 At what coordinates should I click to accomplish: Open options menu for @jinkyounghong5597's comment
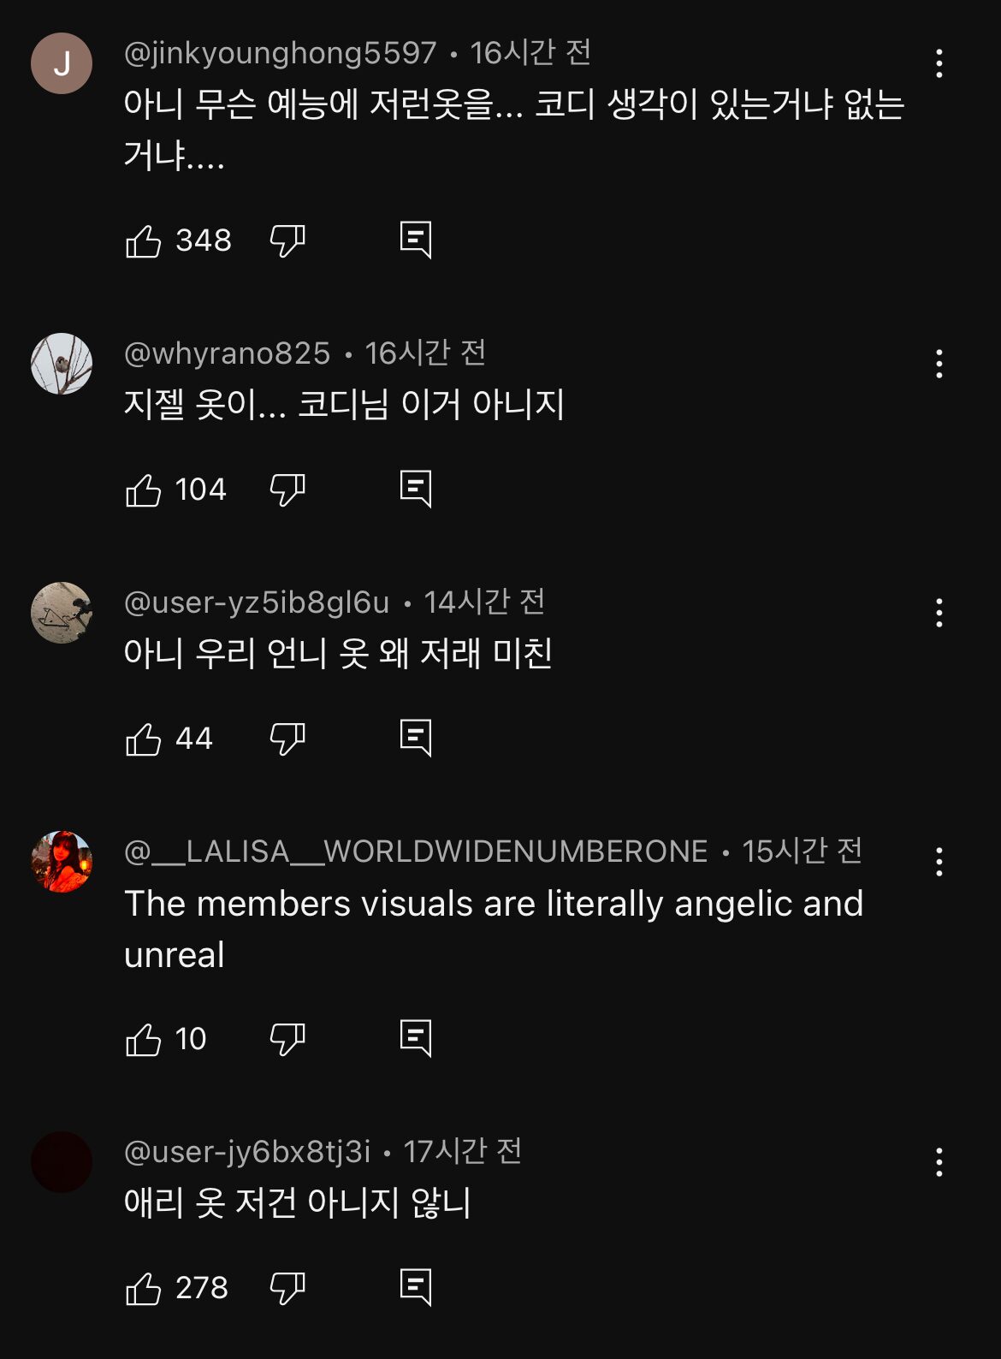point(939,63)
